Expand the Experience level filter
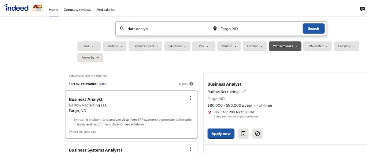The height and width of the screenshot is (153, 367). point(145,46)
